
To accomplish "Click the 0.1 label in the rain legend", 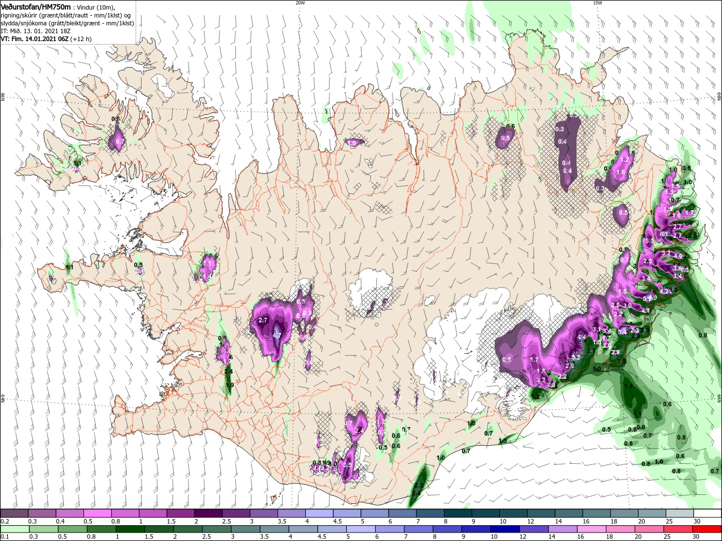I will tap(5, 537).
